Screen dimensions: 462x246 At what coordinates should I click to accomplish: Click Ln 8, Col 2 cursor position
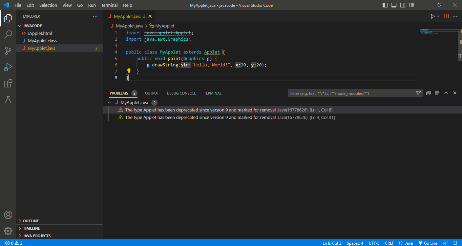pos(332,243)
